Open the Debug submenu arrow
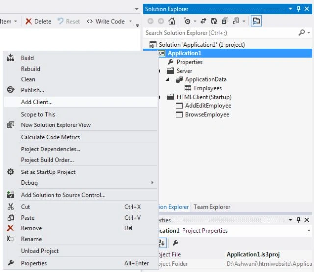The width and height of the screenshot is (314, 272). pos(152,183)
